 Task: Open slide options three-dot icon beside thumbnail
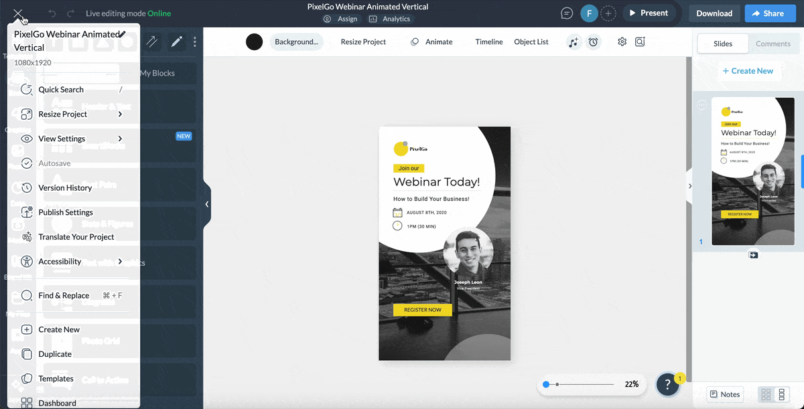pos(701,105)
